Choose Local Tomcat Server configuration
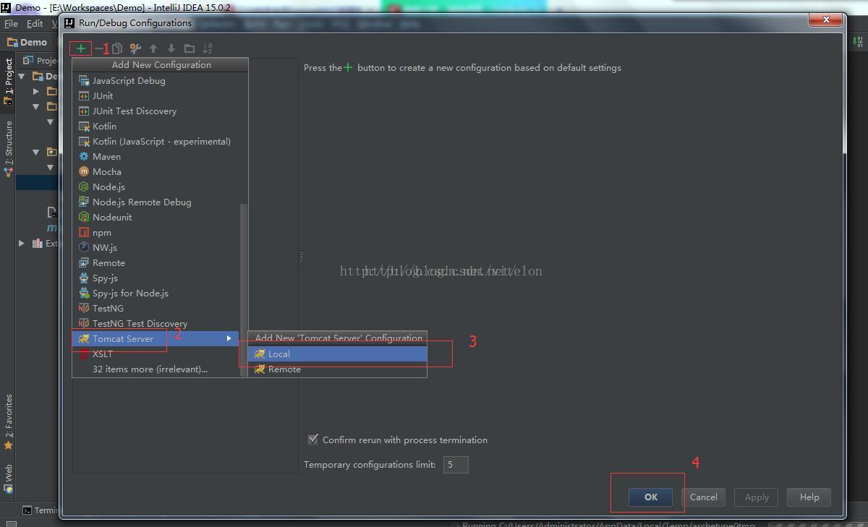This screenshot has width=868, height=527. pos(337,354)
